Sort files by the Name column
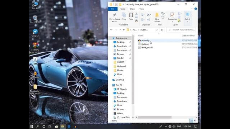 coord(141,35)
